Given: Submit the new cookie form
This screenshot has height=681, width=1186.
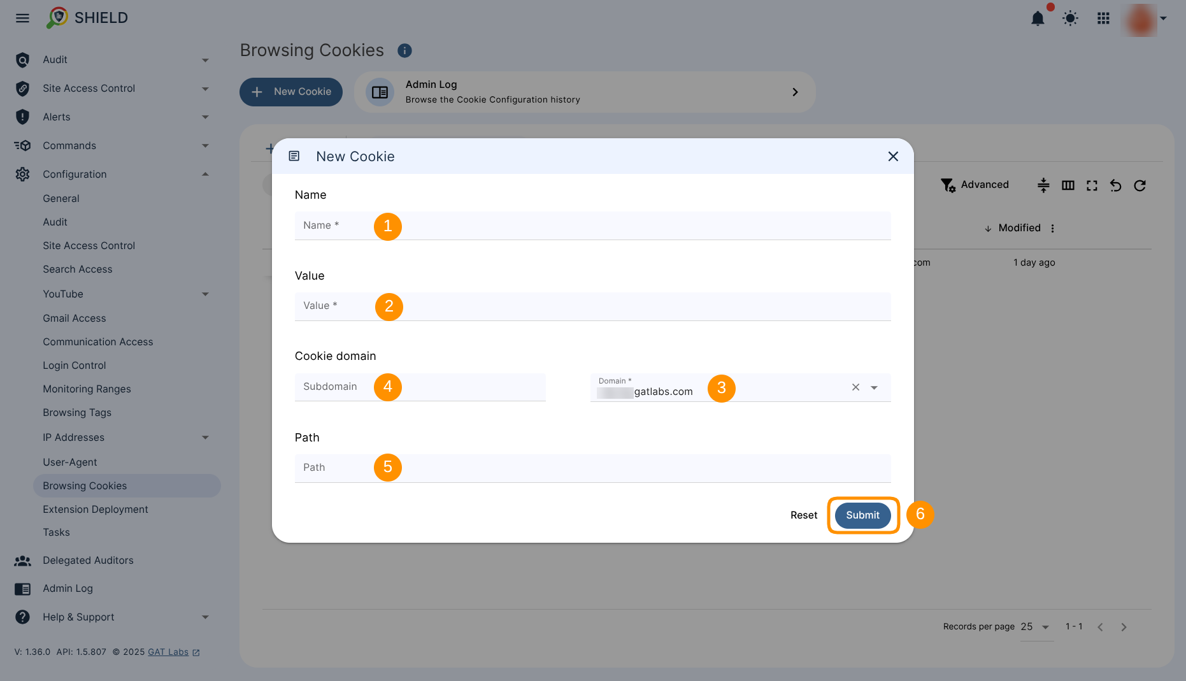Looking at the screenshot, I should coord(862,515).
